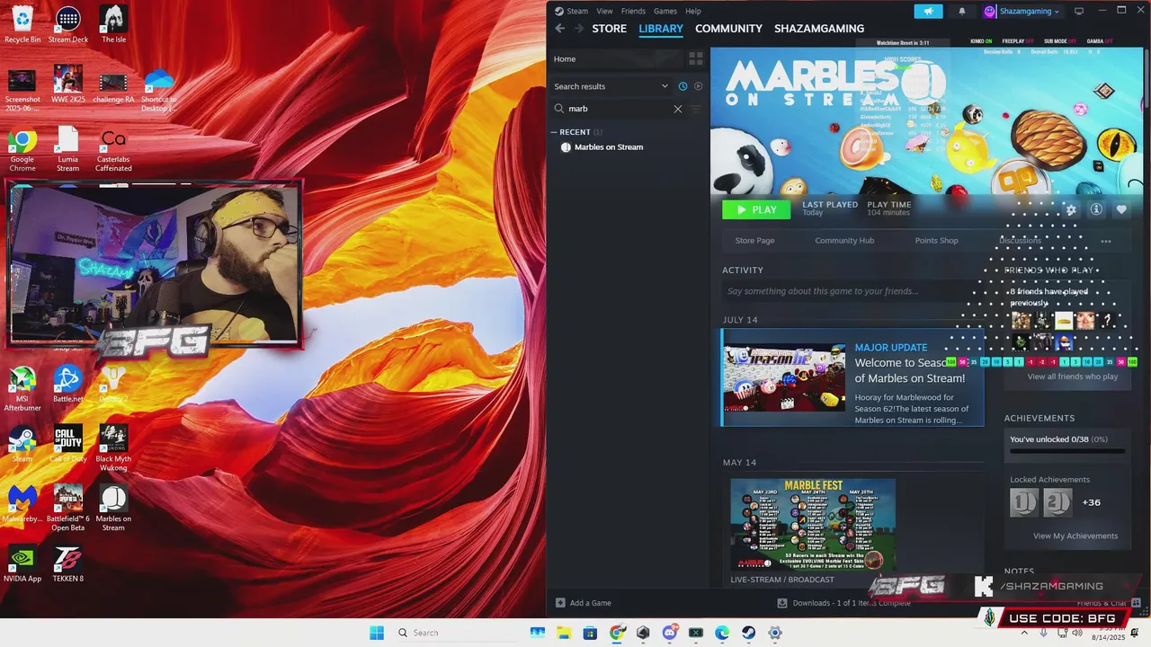This screenshot has height=647, width=1151.
Task: Click Home in library sidebar
Action: click(565, 59)
